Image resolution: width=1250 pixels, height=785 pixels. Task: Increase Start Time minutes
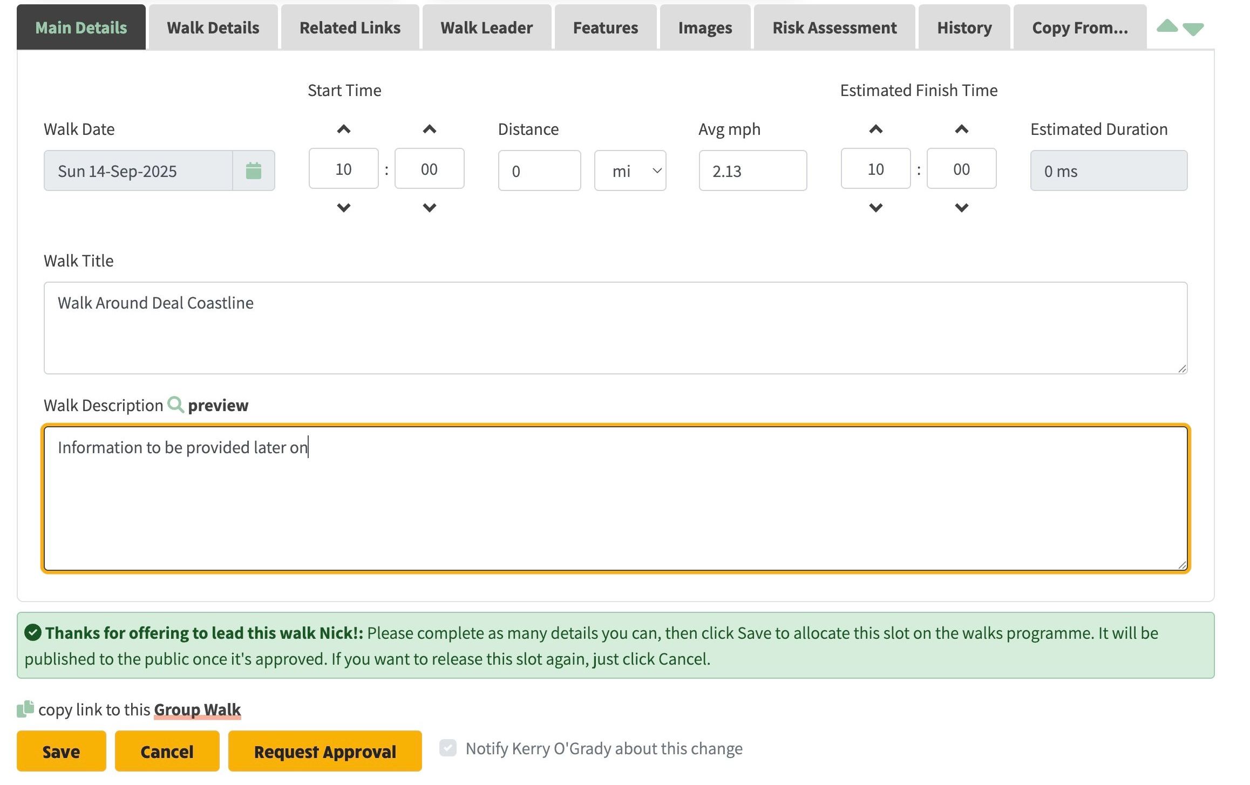(430, 129)
